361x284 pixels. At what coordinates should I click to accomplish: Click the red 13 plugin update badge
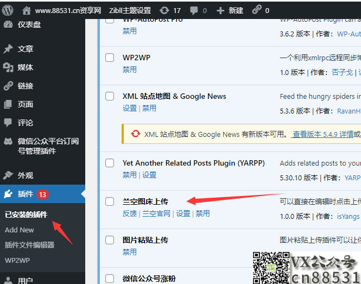(42, 194)
